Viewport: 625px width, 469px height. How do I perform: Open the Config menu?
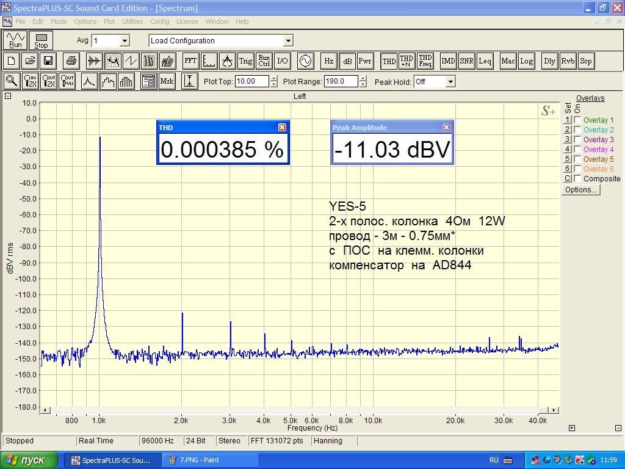(x=160, y=21)
